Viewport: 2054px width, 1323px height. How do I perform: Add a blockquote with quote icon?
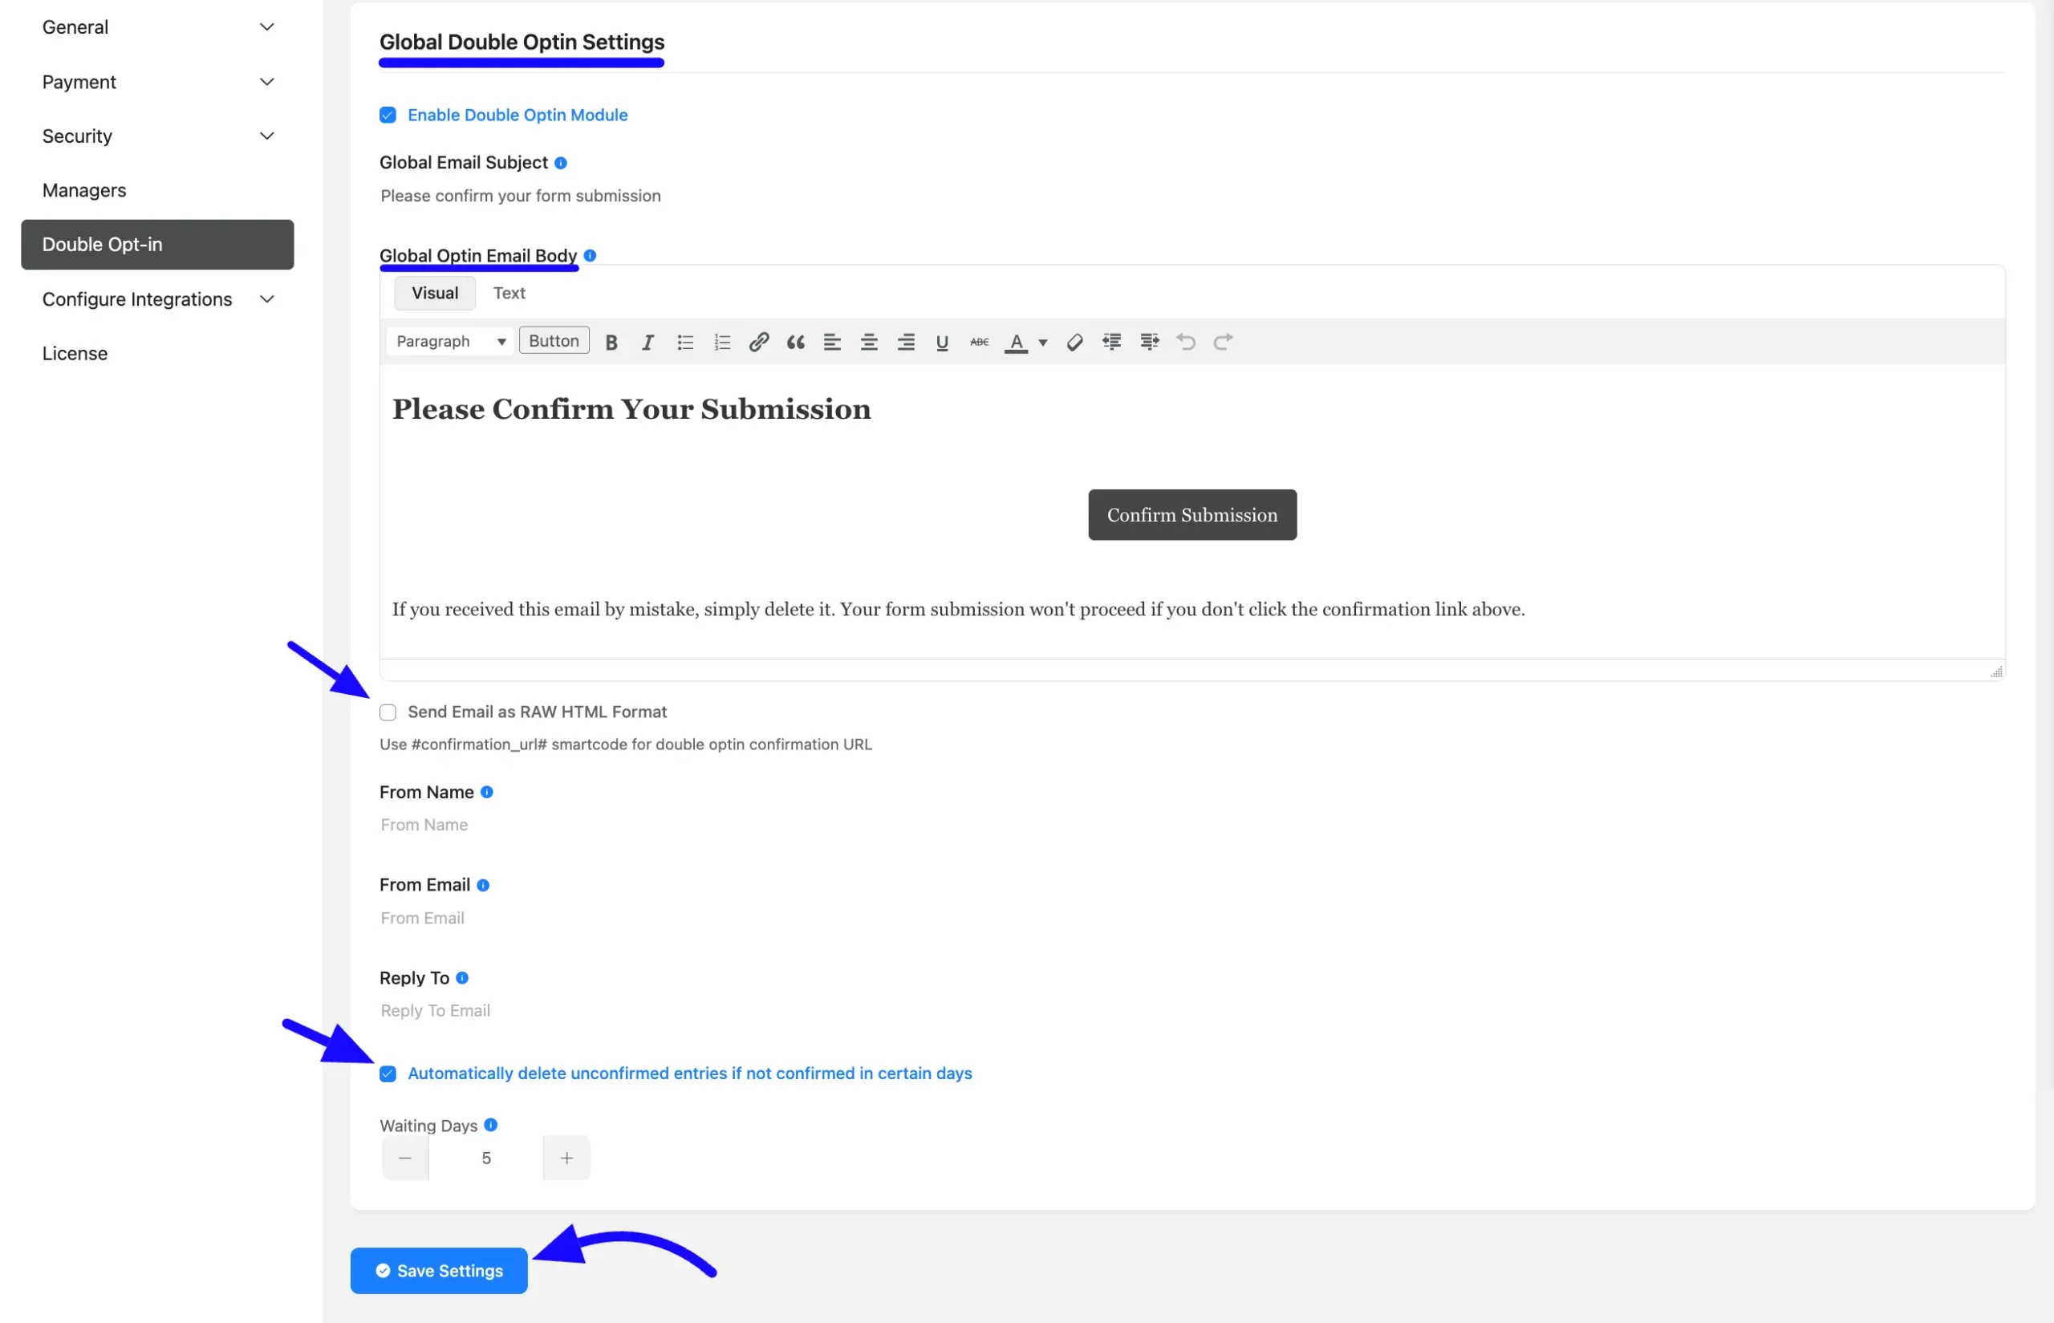(x=795, y=342)
